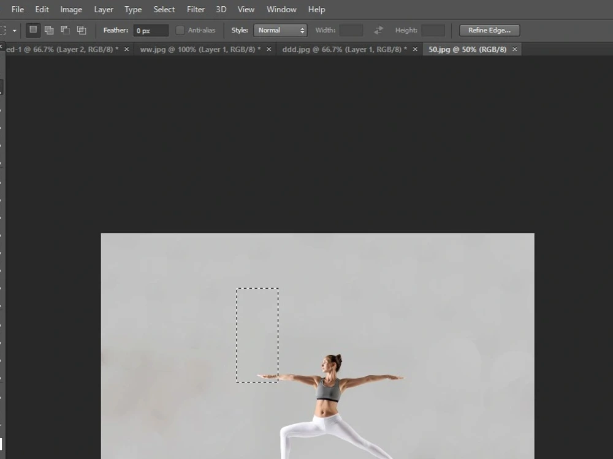The width and height of the screenshot is (613, 459).
Task: Open the Layer menu
Action: [x=103, y=9]
